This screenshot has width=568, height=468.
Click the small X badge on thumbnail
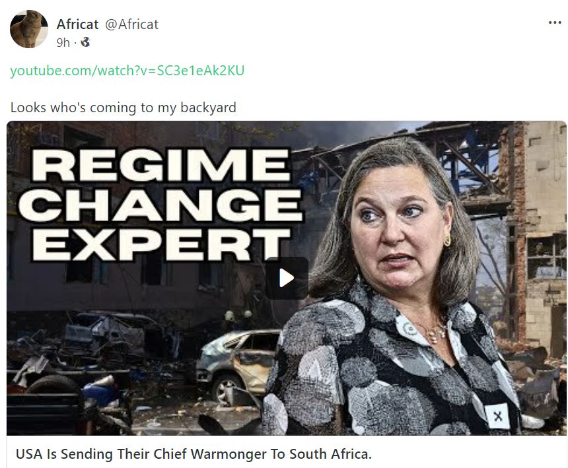pyautogui.click(x=498, y=417)
